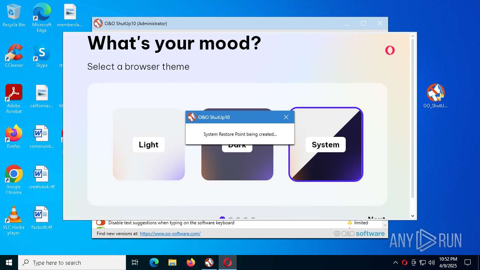Image resolution: width=480 pixels, height=270 pixels.
Task: Open File Explorer from the taskbar
Action: (172, 262)
